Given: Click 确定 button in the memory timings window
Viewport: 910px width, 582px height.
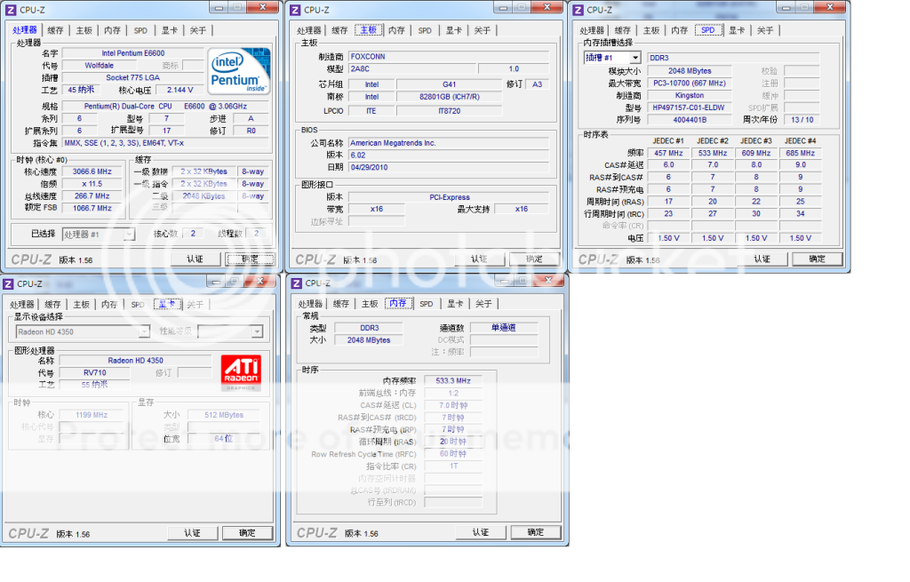Looking at the screenshot, I should point(535,532).
